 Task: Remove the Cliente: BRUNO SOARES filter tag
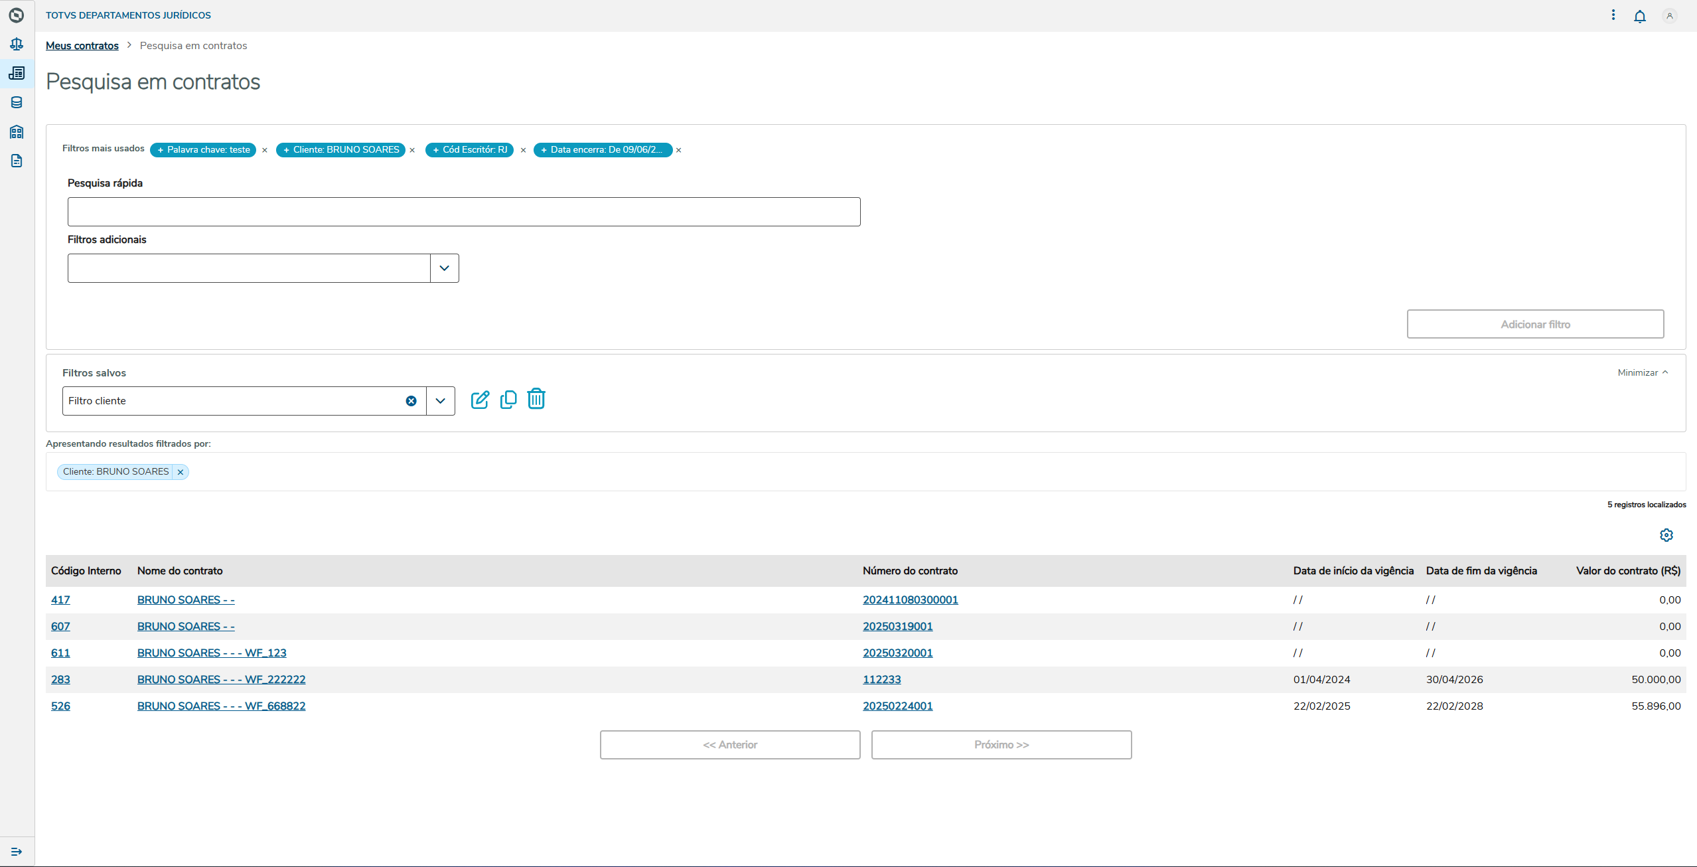181,472
